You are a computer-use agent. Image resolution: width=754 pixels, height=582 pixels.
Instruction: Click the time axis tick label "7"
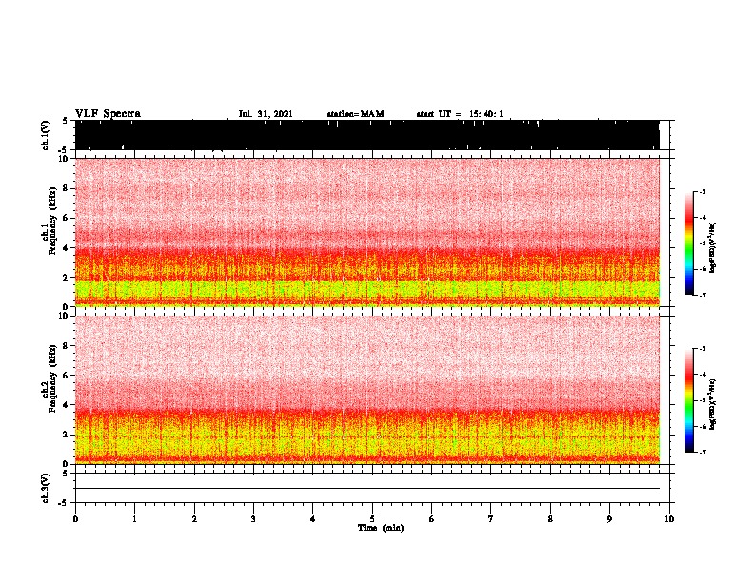pyautogui.click(x=491, y=519)
